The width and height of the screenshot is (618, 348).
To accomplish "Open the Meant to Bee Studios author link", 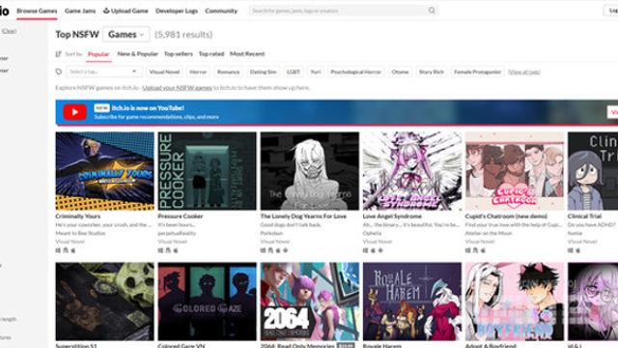I will pos(80,233).
